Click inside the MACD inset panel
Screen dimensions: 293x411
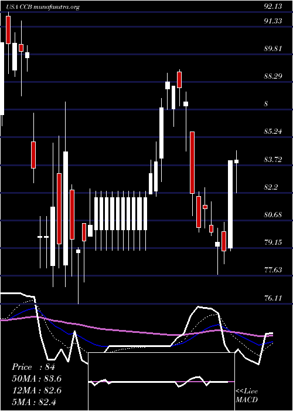pos(161,382)
